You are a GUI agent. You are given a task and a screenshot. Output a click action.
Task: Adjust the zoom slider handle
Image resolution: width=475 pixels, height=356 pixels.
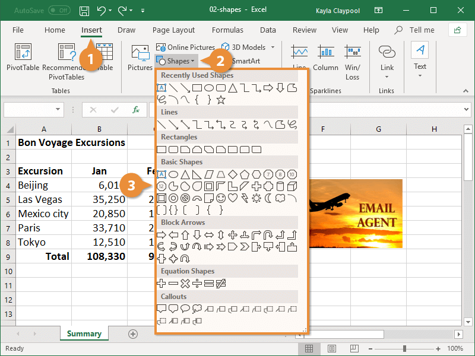click(404, 349)
